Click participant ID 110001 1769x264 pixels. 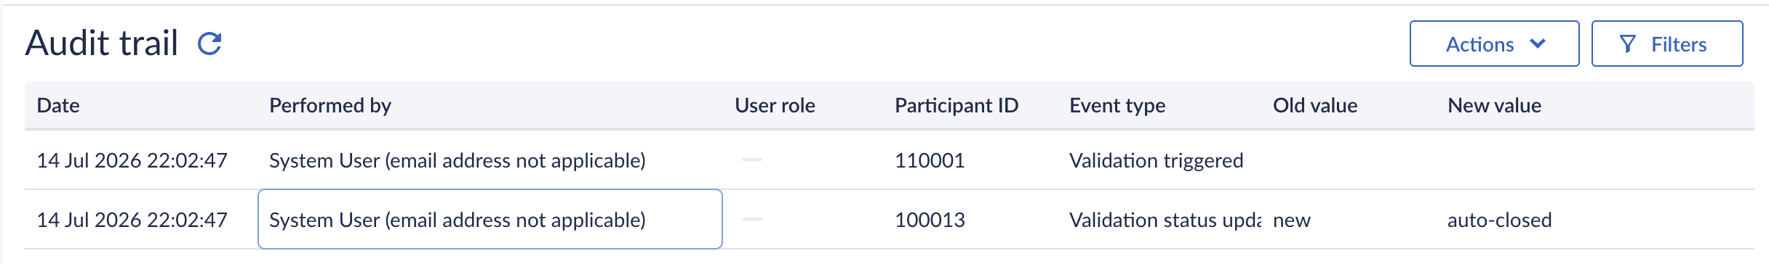pyautogui.click(x=930, y=160)
